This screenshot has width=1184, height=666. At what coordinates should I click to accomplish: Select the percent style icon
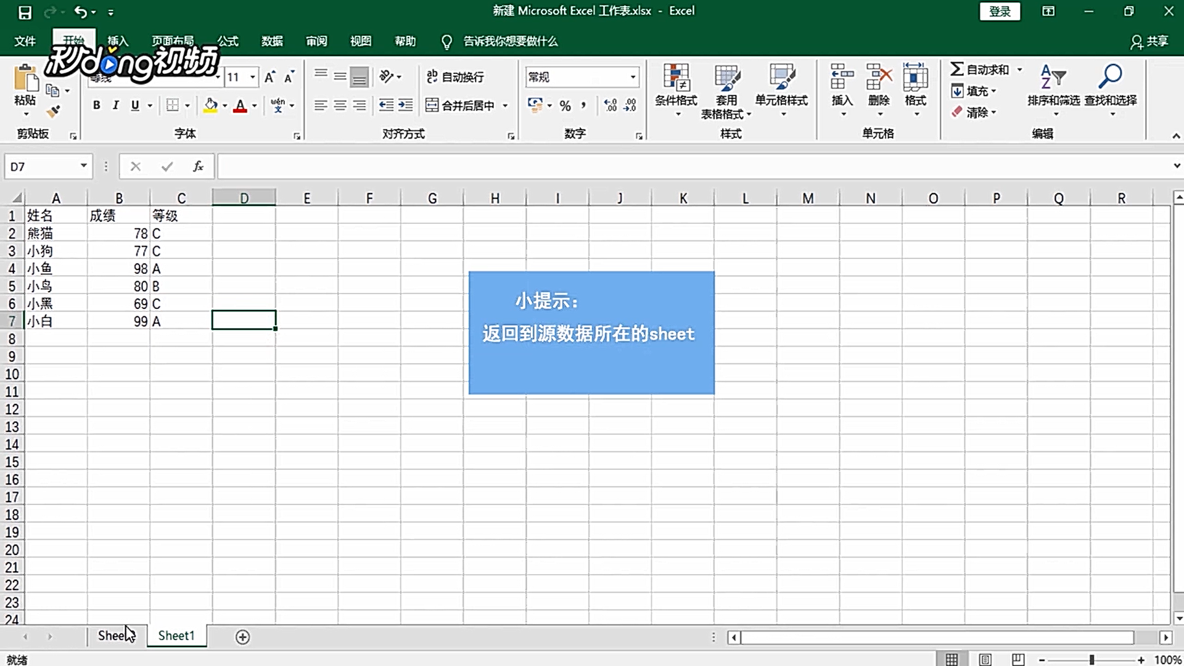point(565,105)
